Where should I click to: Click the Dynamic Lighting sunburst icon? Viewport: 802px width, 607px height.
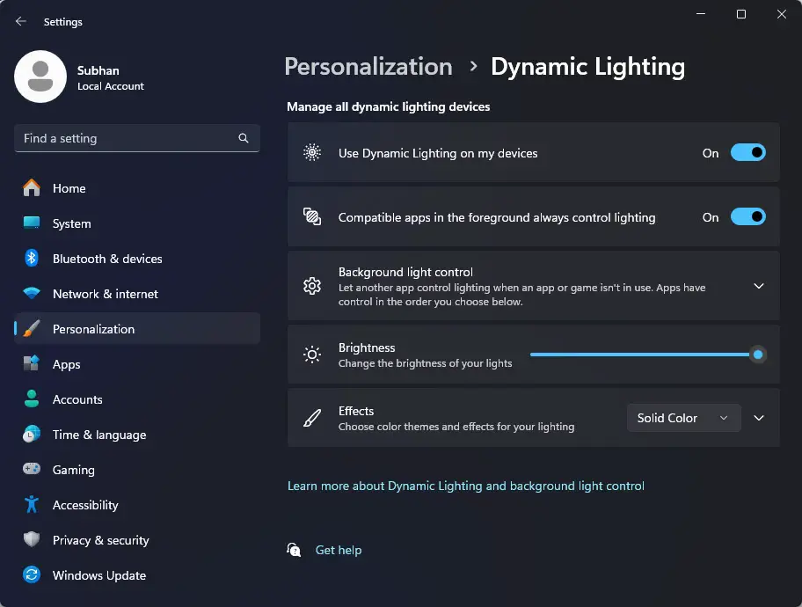click(x=312, y=152)
